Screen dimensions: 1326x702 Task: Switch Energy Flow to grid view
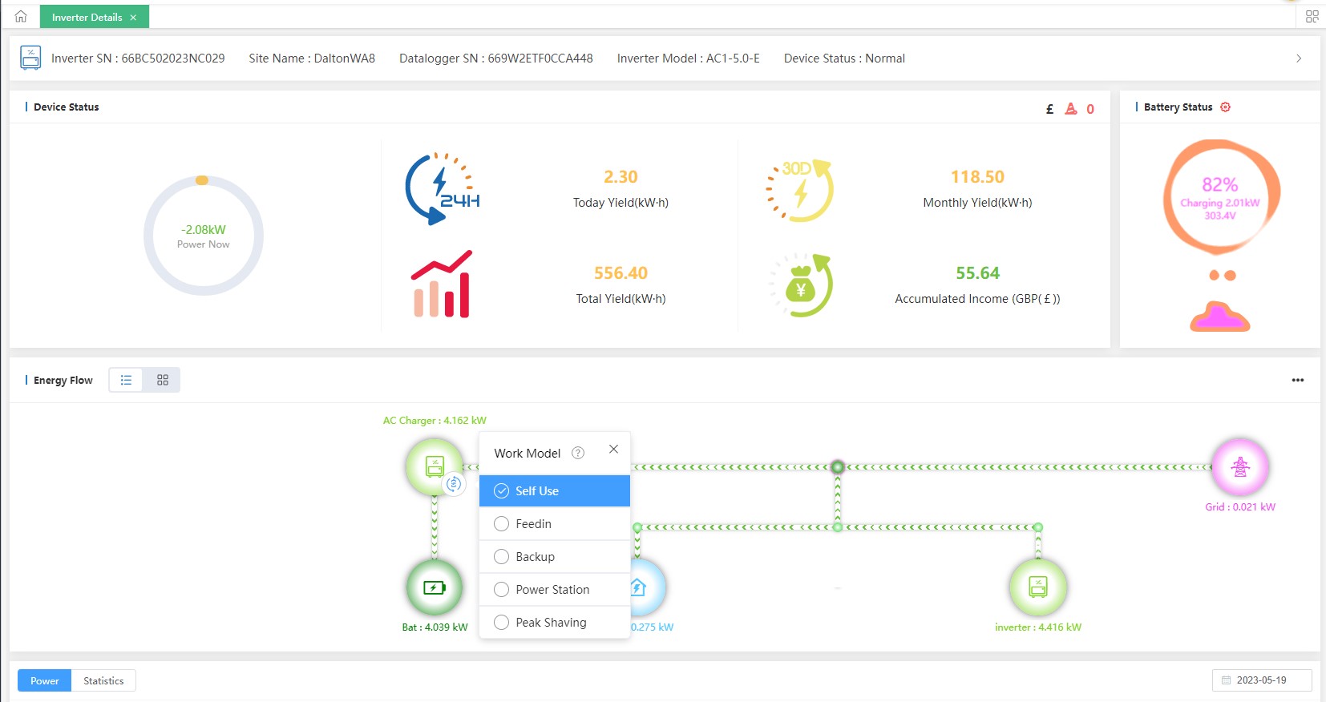coord(162,381)
